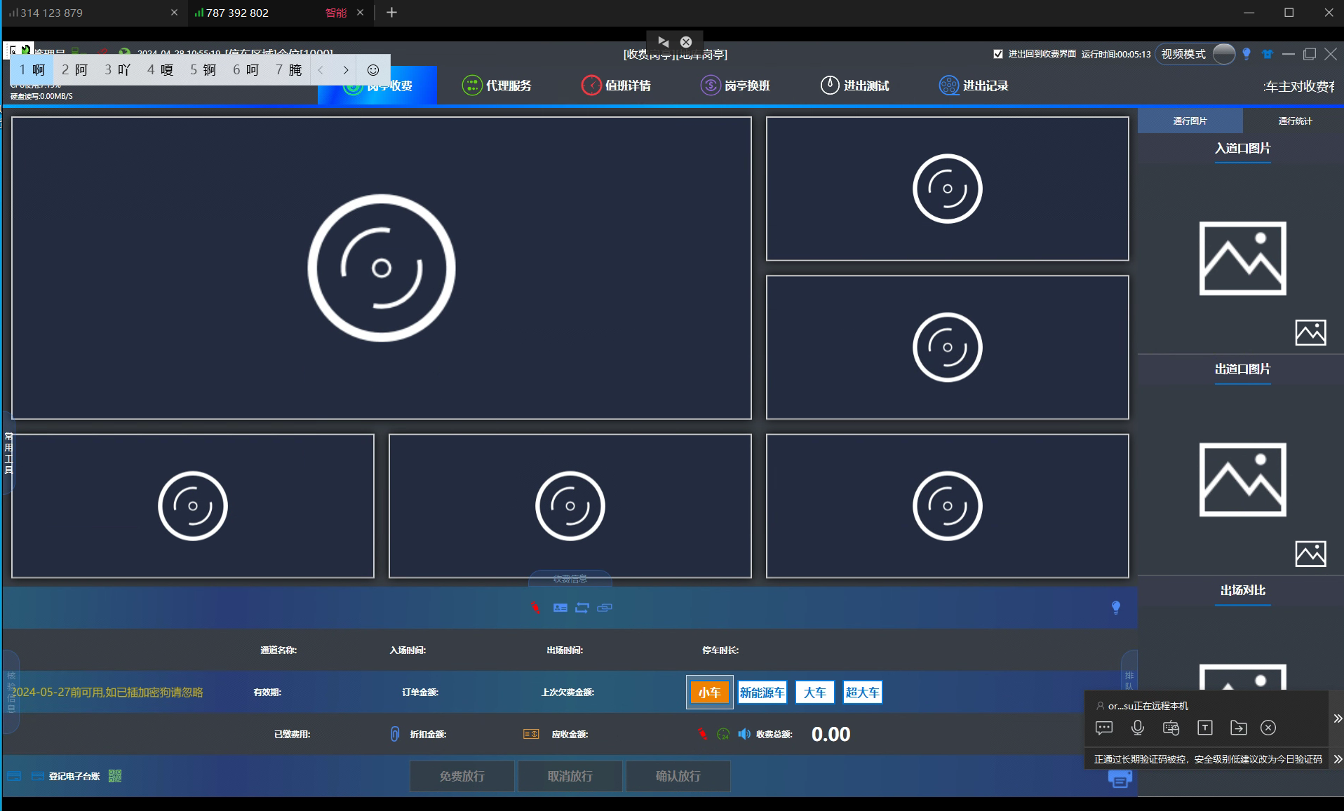Open the IME emoji smiley button

point(373,70)
